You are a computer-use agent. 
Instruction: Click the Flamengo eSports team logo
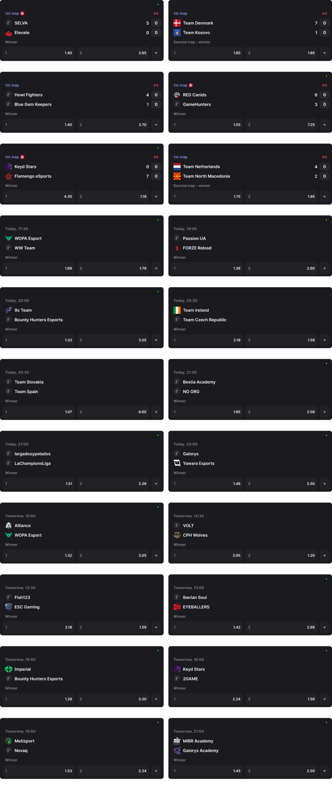(9, 176)
